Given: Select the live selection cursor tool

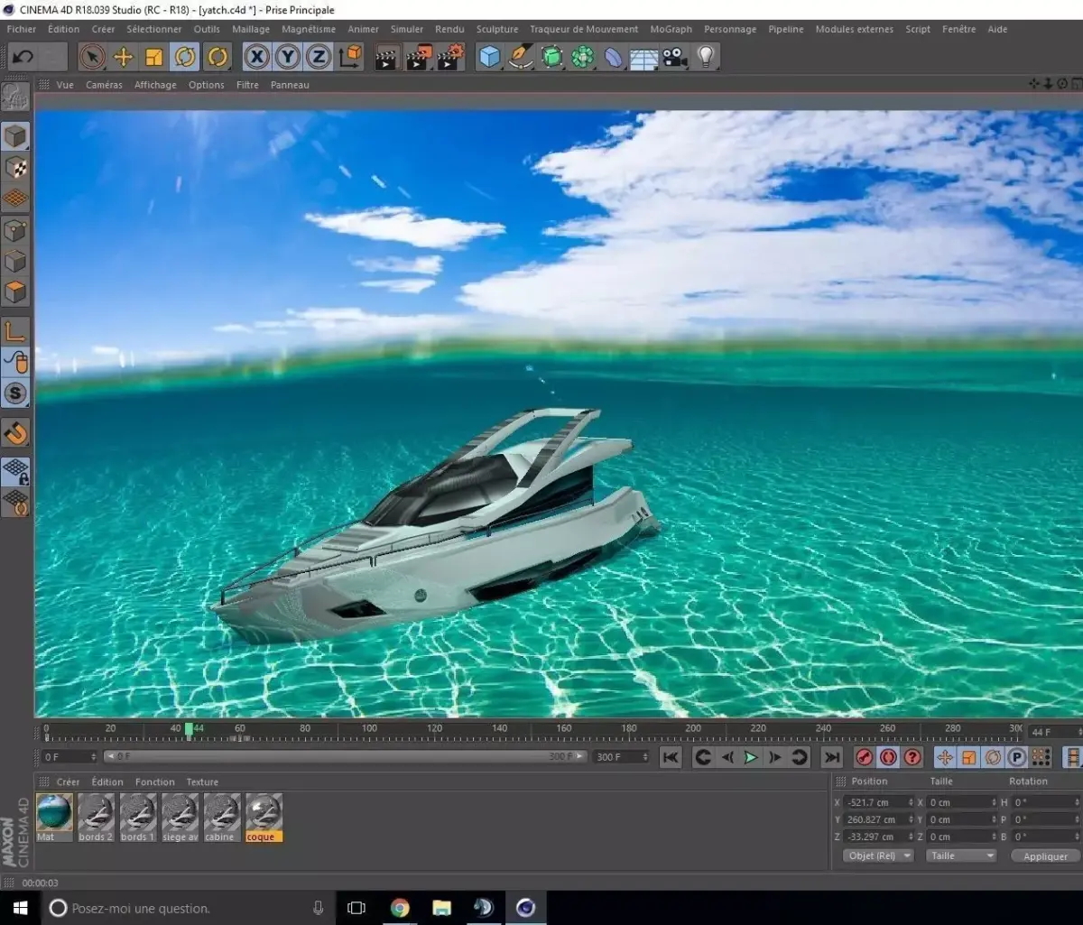Looking at the screenshot, I should click(x=92, y=58).
